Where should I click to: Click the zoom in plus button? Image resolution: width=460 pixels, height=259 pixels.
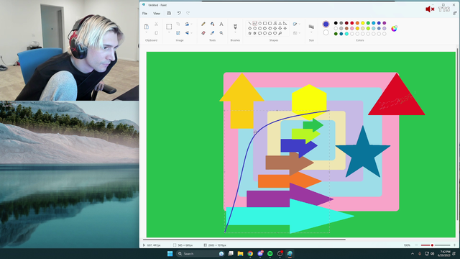pyautogui.click(x=454, y=245)
